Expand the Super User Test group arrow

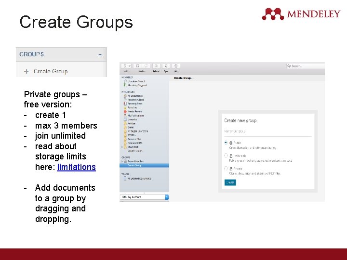[x=122, y=161]
